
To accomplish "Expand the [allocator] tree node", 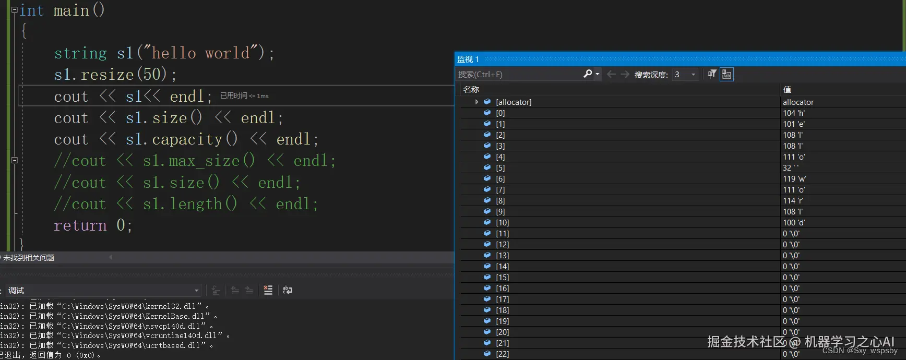I will coord(476,102).
